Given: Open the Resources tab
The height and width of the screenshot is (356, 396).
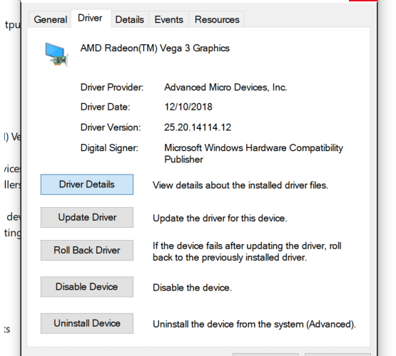Looking at the screenshot, I should [217, 19].
